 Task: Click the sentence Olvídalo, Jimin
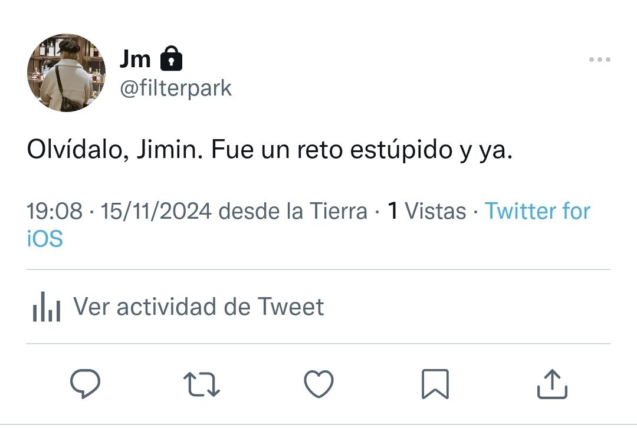[114, 149]
